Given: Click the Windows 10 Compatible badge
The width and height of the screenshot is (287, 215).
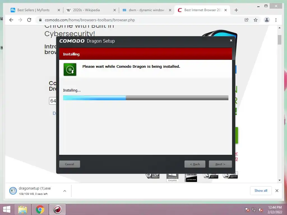Looking at the screenshot, I should point(172,177).
